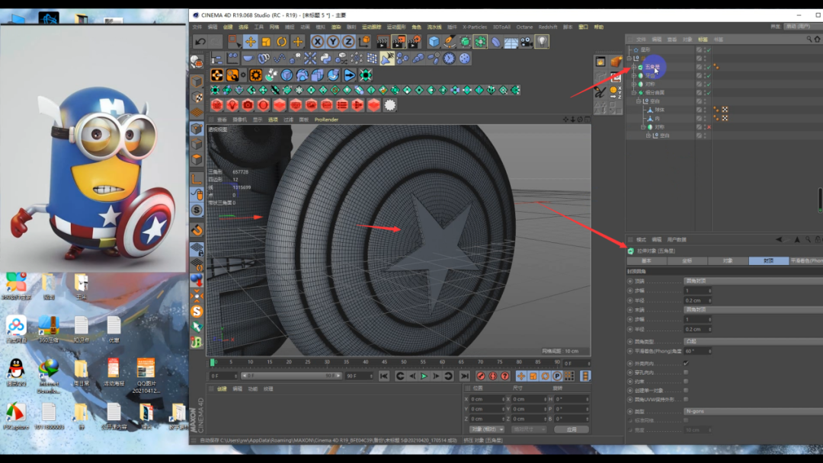Select the spline Pen tool
The image size is (823, 463).
pyautogui.click(x=450, y=41)
